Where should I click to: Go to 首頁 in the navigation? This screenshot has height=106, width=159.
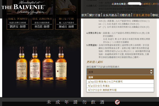click(x=84, y=15)
